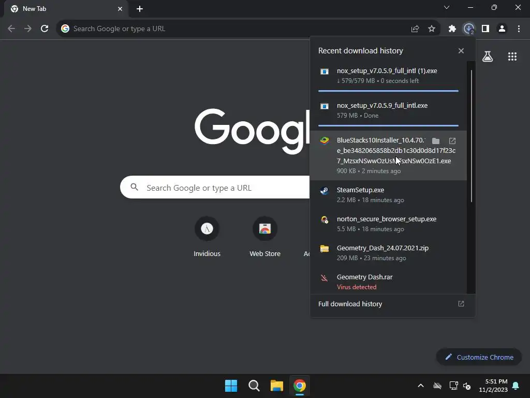Click the Google search box on page
Viewport: 530px width, 398px height.
[215, 188]
